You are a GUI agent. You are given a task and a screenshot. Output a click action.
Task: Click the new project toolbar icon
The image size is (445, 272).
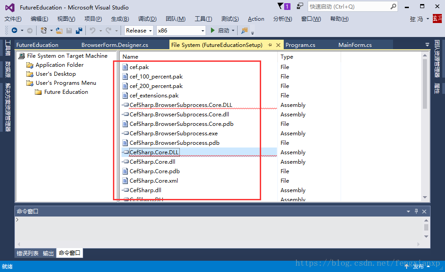(44, 30)
